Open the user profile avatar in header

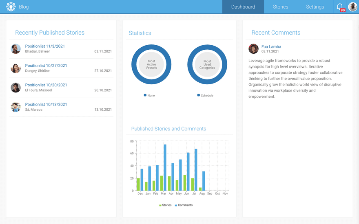tap(352, 7)
